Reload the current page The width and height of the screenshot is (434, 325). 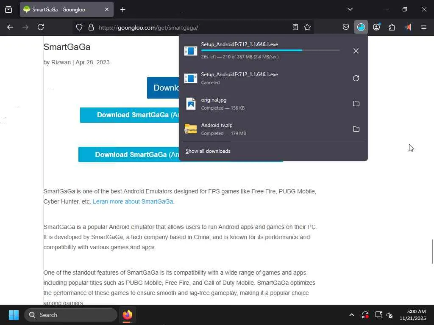coord(41,27)
